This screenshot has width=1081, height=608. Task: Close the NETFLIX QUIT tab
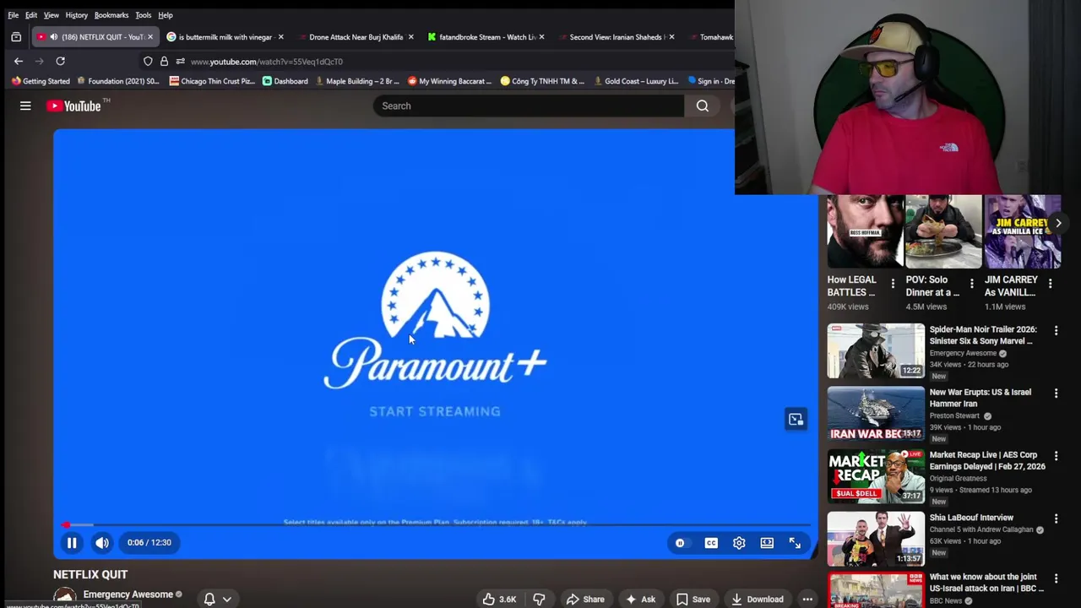pyautogui.click(x=150, y=37)
